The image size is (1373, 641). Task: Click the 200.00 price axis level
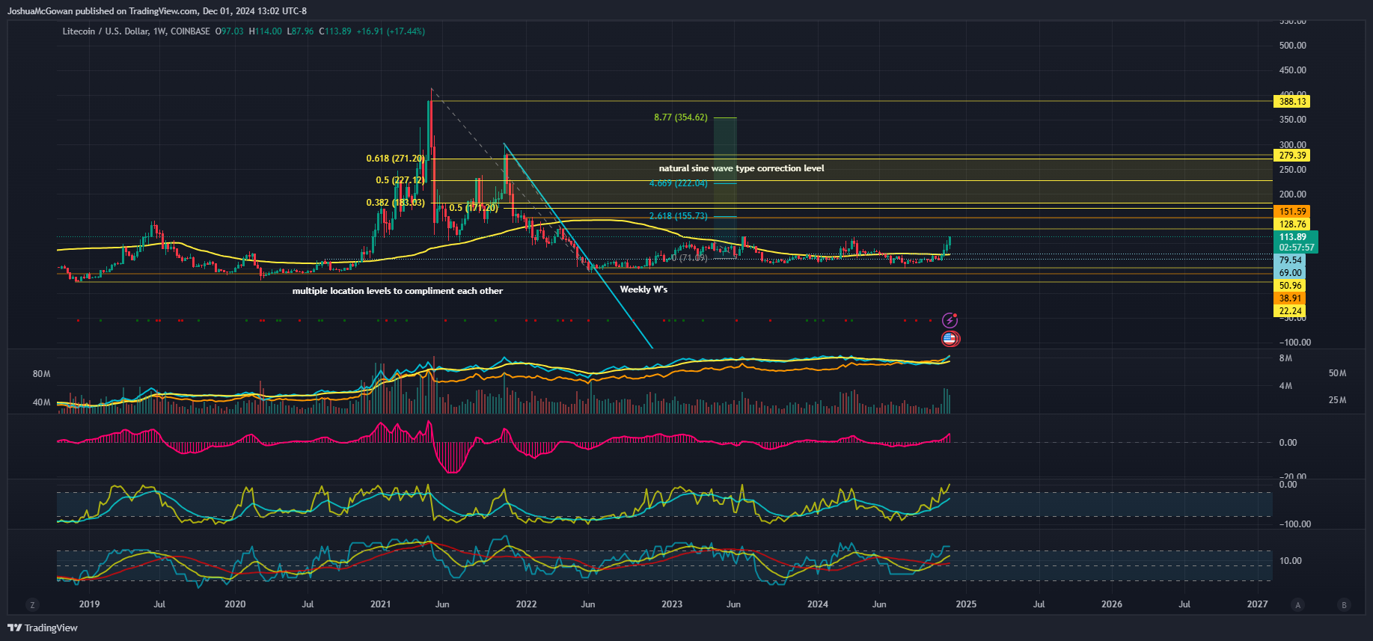pos(1293,194)
